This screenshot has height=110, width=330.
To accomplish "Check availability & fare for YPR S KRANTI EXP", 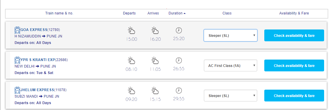I will click(294, 65).
